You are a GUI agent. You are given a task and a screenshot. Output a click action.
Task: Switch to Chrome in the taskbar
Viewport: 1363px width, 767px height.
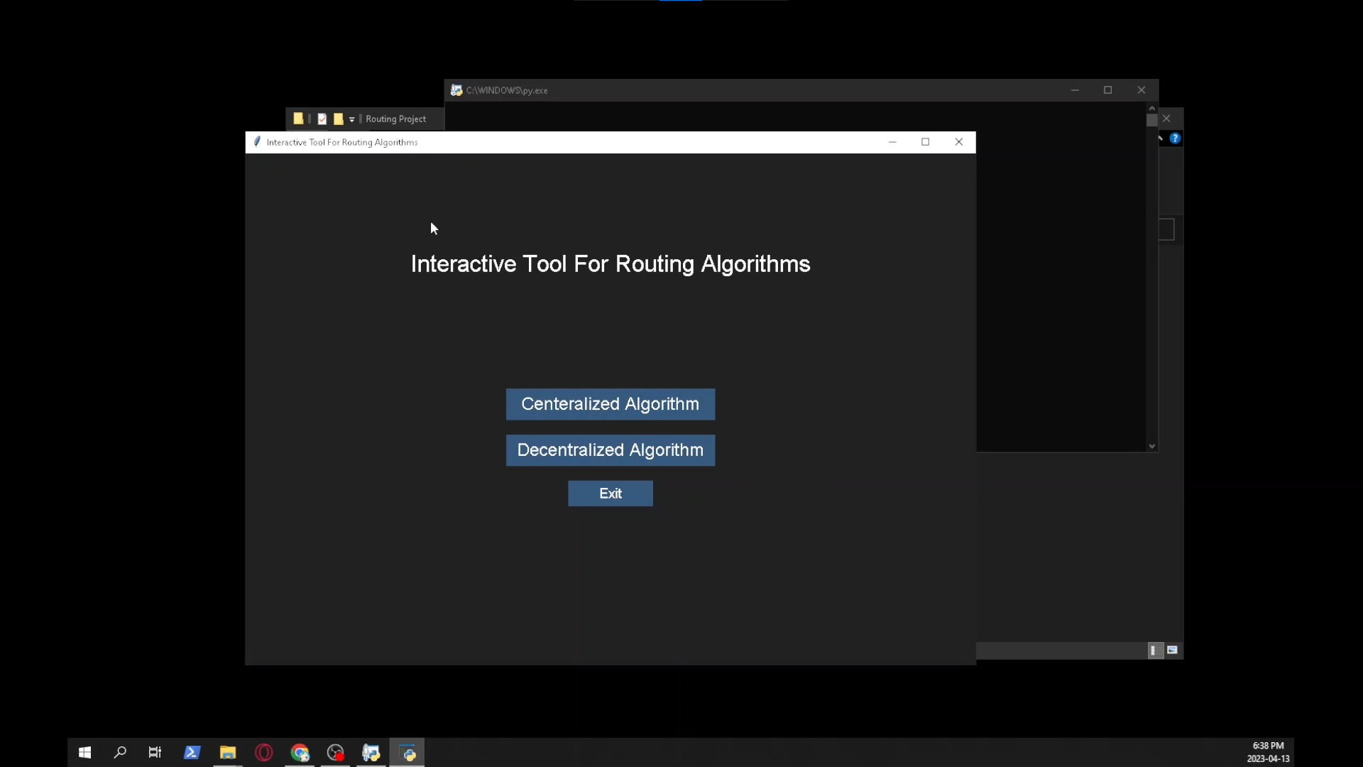(300, 752)
